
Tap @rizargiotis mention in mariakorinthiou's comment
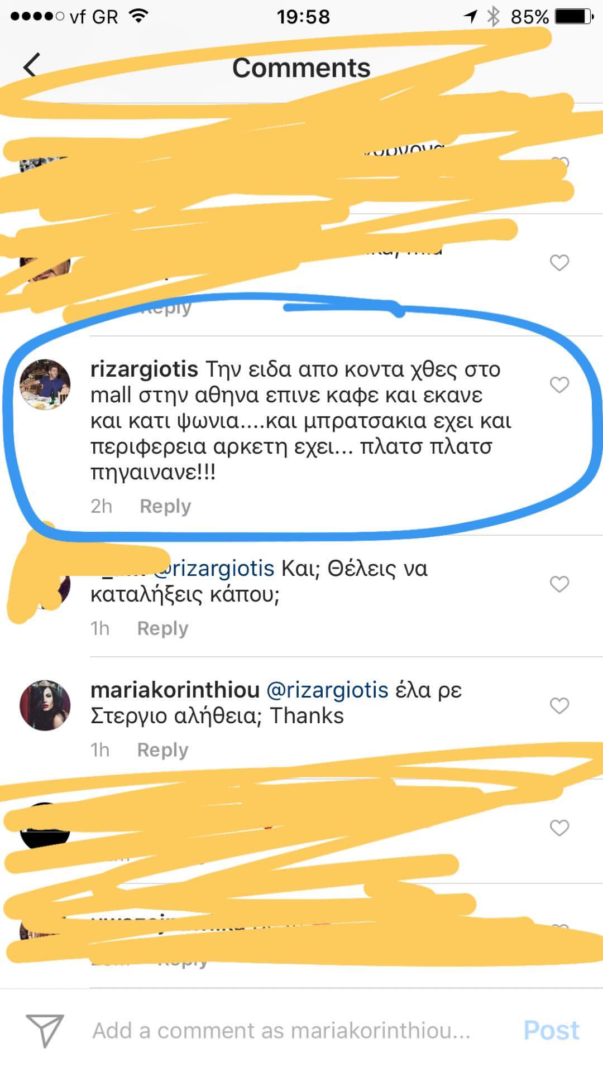(x=327, y=690)
